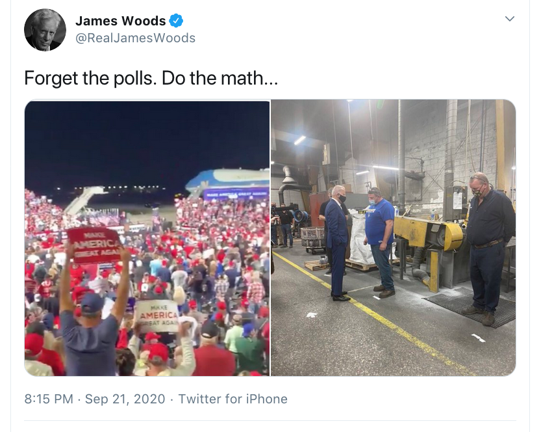This screenshot has height=432, width=541.
Task: Visit the @RealJamesWoods handle
Action: click(135, 38)
